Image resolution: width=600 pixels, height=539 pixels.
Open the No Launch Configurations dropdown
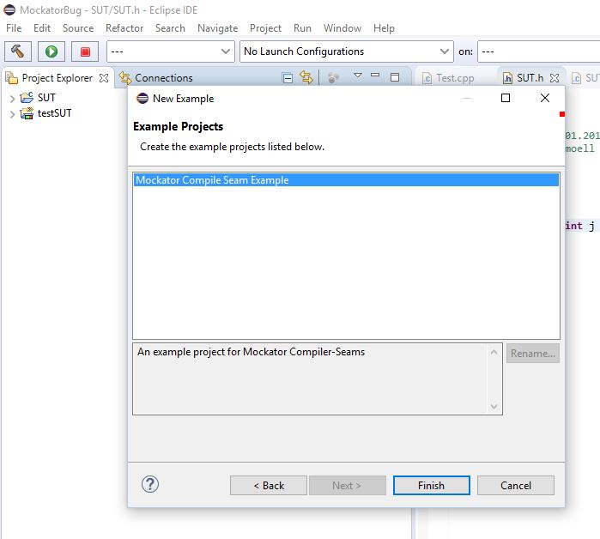pyautogui.click(x=346, y=51)
